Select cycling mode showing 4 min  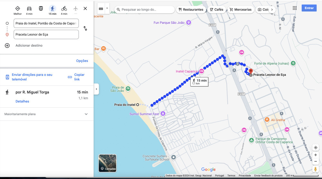coord(64,9)
